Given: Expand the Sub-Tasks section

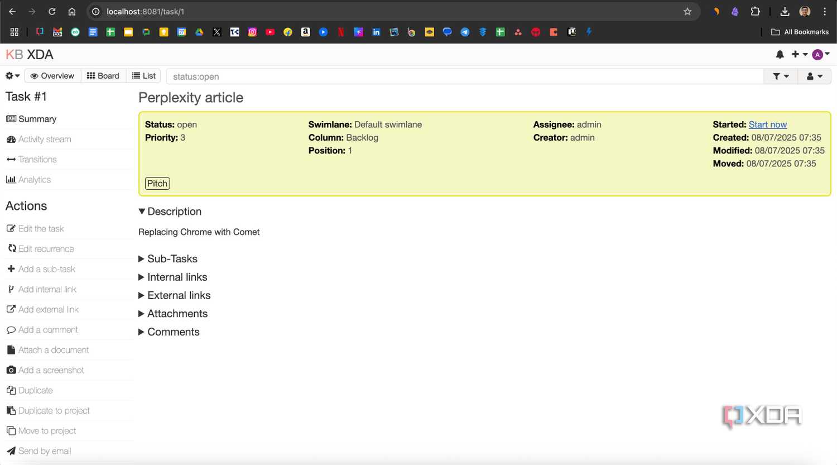Looking at the screenshot, I should (x=168, y=258).
